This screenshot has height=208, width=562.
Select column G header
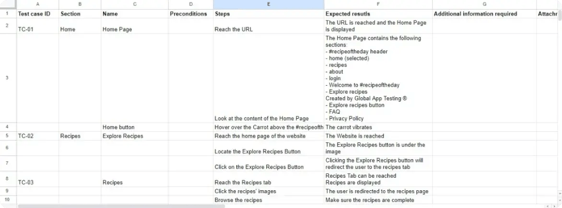pos(484,4)
